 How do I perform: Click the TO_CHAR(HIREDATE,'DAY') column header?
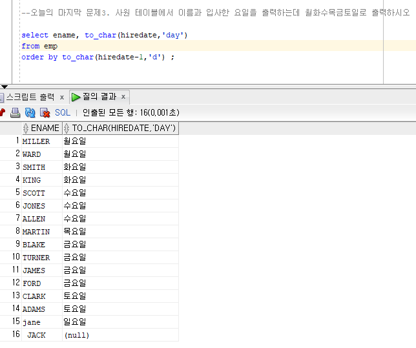123,128
